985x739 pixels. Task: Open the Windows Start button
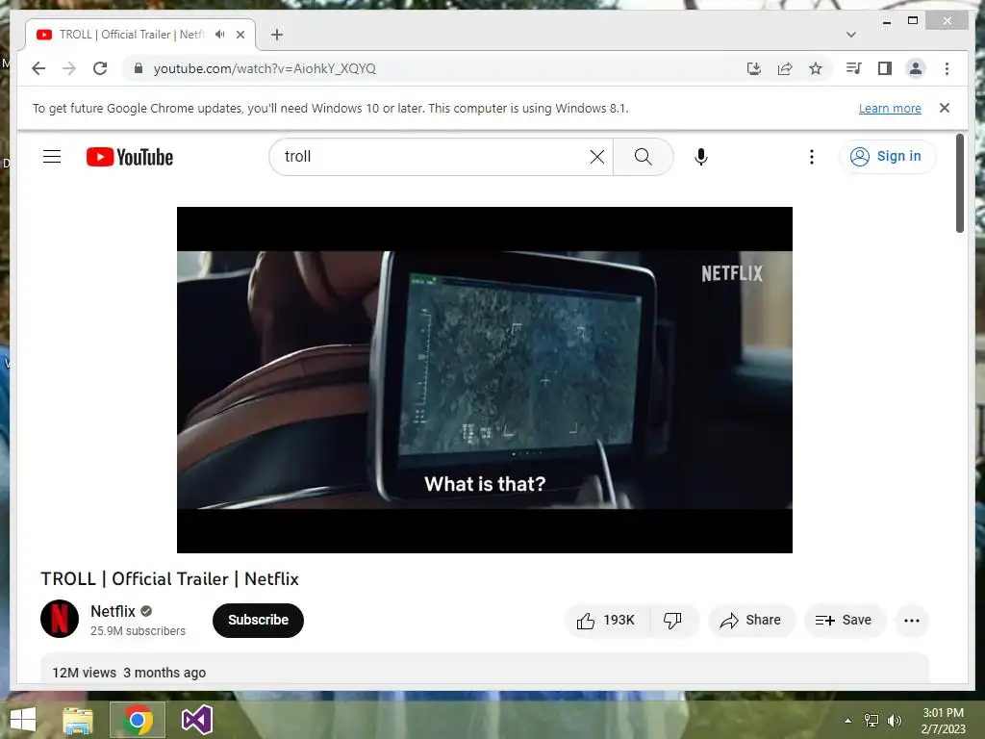click(24, 720)
